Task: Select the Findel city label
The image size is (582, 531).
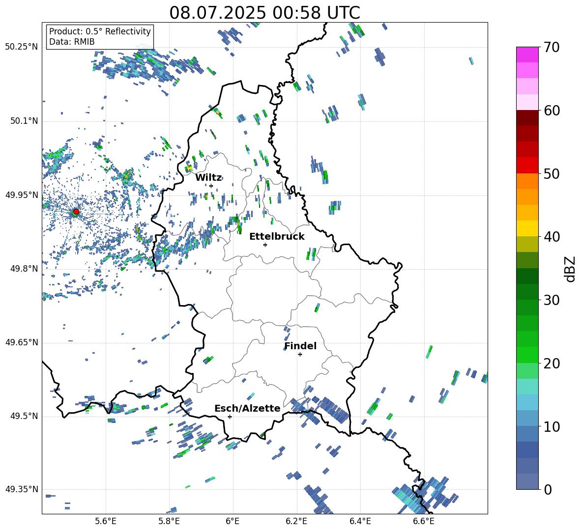Action: click(x=300, y=346)
